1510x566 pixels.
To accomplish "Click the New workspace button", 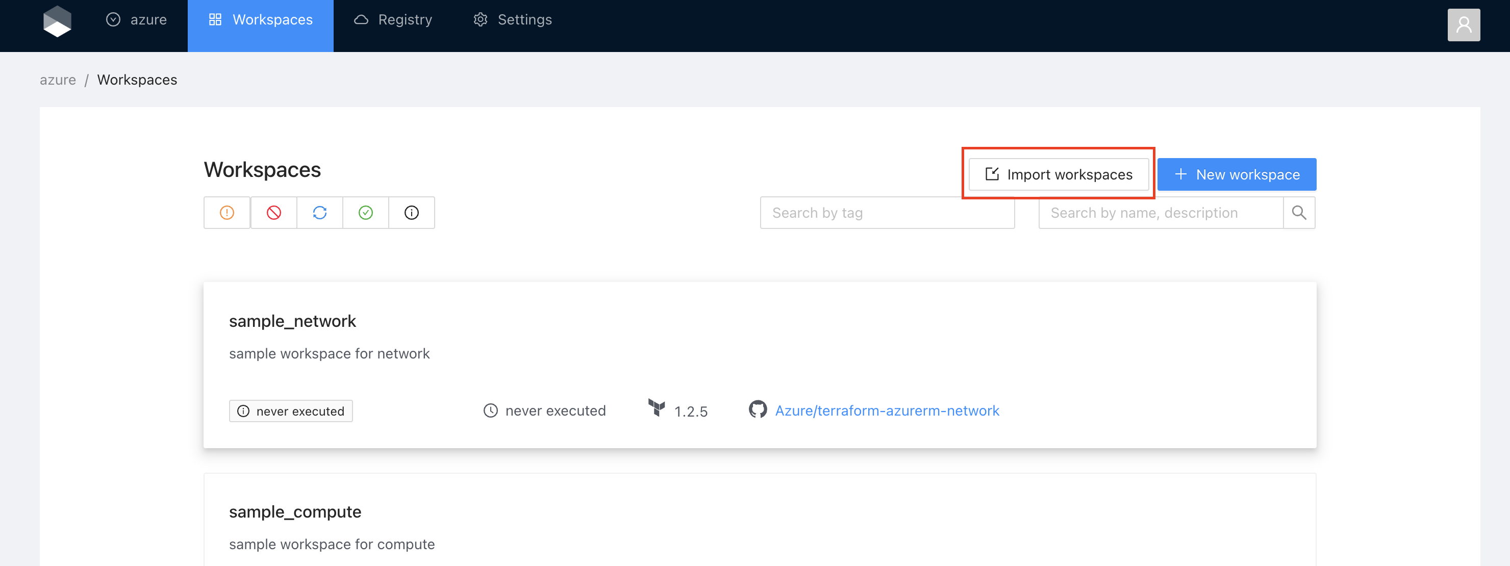I will (1236, 174).
